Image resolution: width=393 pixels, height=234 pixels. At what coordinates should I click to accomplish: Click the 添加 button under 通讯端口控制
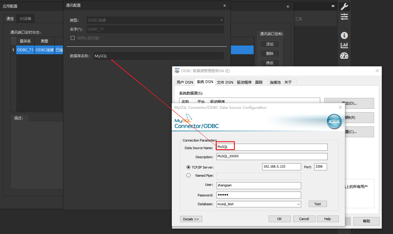(x=270, y=44)
